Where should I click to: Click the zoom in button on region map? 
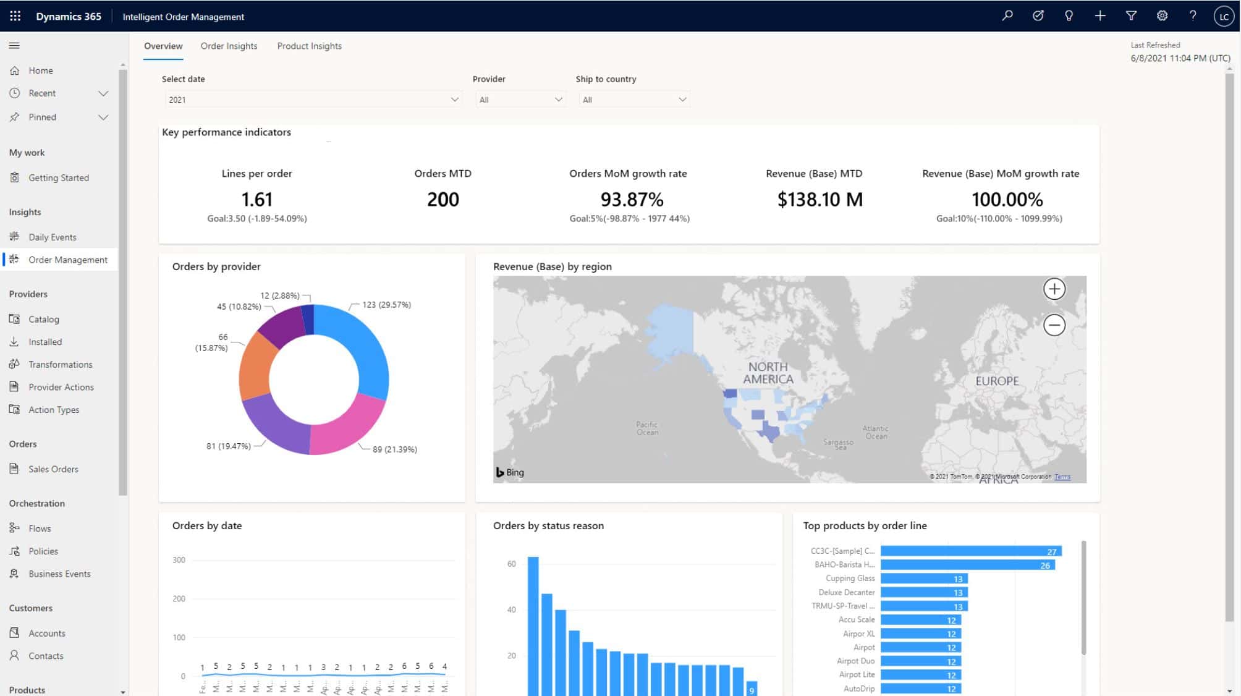pyautogui.click(x=1055, y=289)
